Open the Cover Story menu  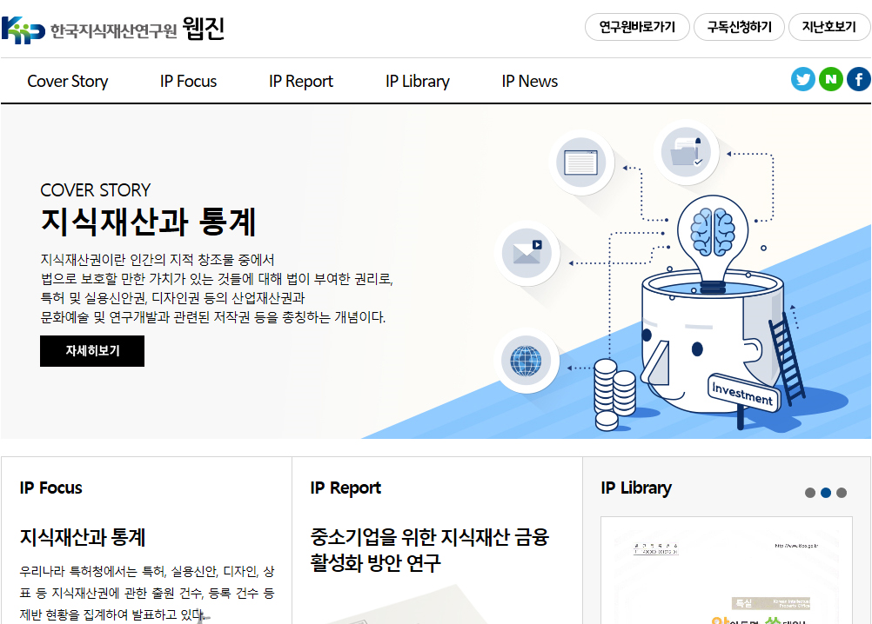pyautogui.click(x=68, y=82)
